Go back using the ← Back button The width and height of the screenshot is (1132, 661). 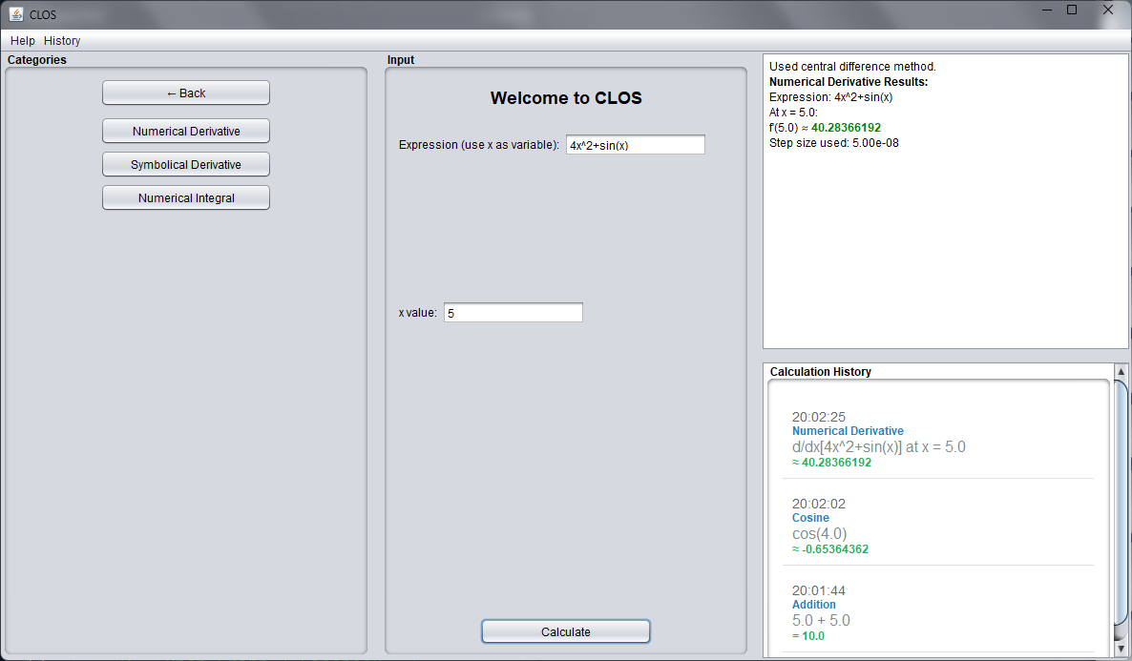coord(186,93)
